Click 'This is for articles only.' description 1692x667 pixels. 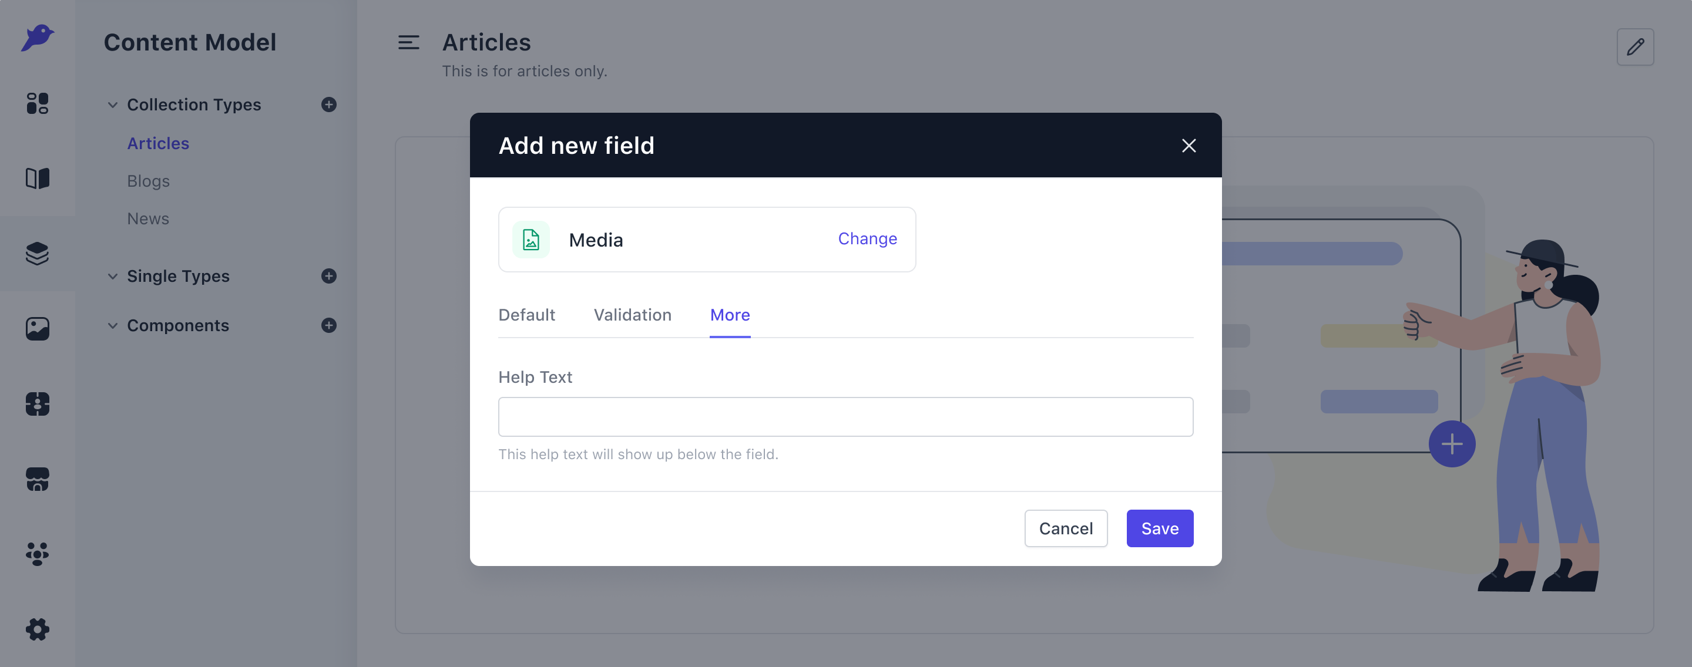524,71
